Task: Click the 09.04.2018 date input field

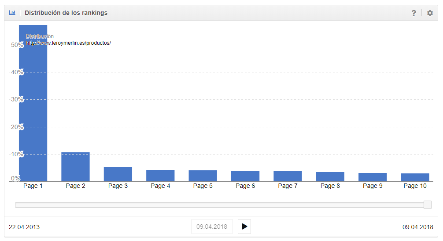Action: (212, 227)
